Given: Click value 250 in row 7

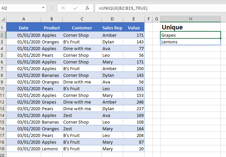Looking at the screenshot, I should tap(134, 68).
